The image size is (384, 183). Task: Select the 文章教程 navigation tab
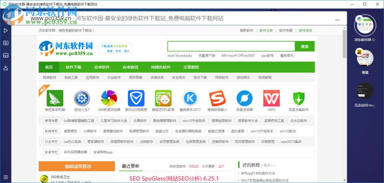(x=191, y=67)
